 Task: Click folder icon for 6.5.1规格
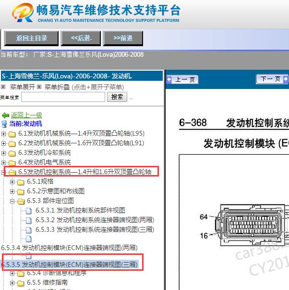coord(21,182)
